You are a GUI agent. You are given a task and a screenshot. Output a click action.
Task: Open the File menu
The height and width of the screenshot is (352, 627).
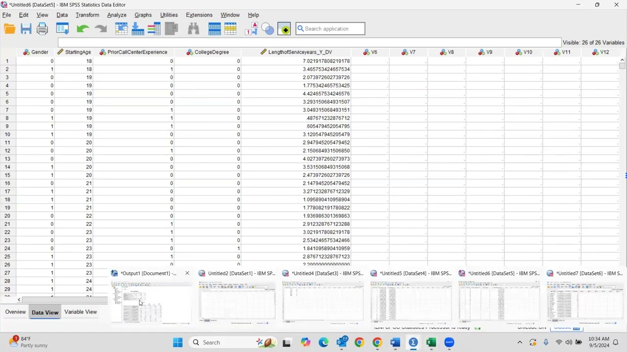7,15
